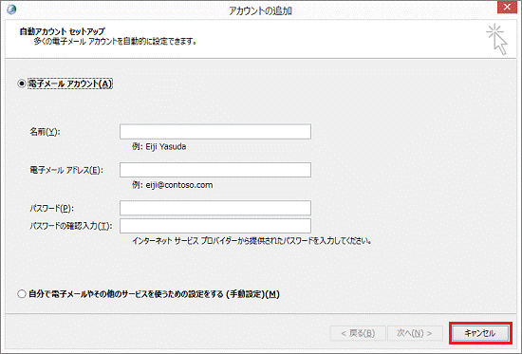Click the インターネット サービス プロバイダー hint text
This screenshot has width=522, height=354.
click(x=252, y=240)
